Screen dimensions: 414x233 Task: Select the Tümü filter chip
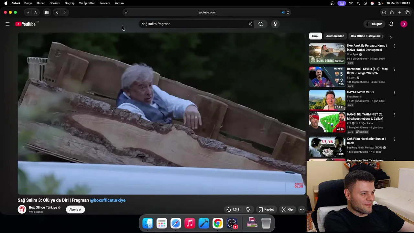[x=315, y=36]
